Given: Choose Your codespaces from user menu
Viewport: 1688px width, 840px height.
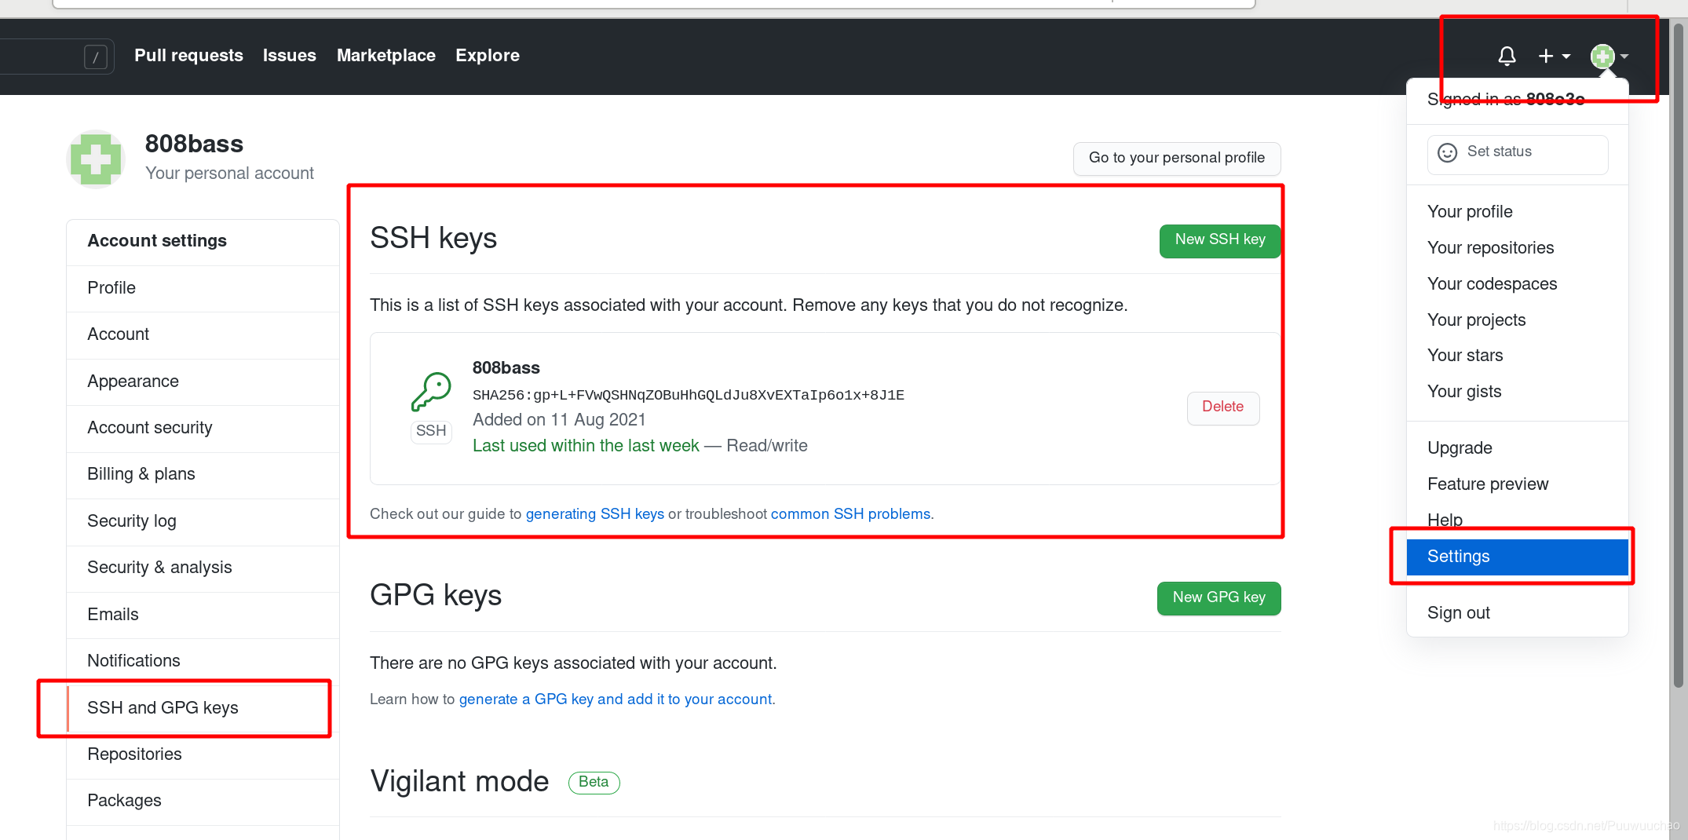Looking at the screenshot, I should click(1517, 284).
